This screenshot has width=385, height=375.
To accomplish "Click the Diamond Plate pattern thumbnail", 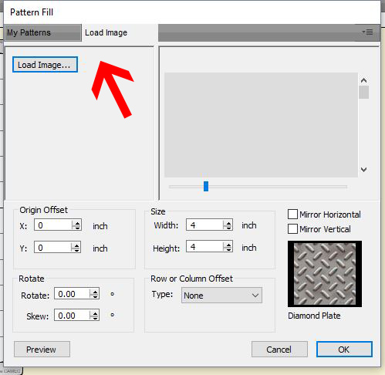I will pos(325,274).
